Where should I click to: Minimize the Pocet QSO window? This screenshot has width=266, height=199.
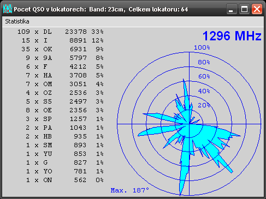(x=231, y=9)
